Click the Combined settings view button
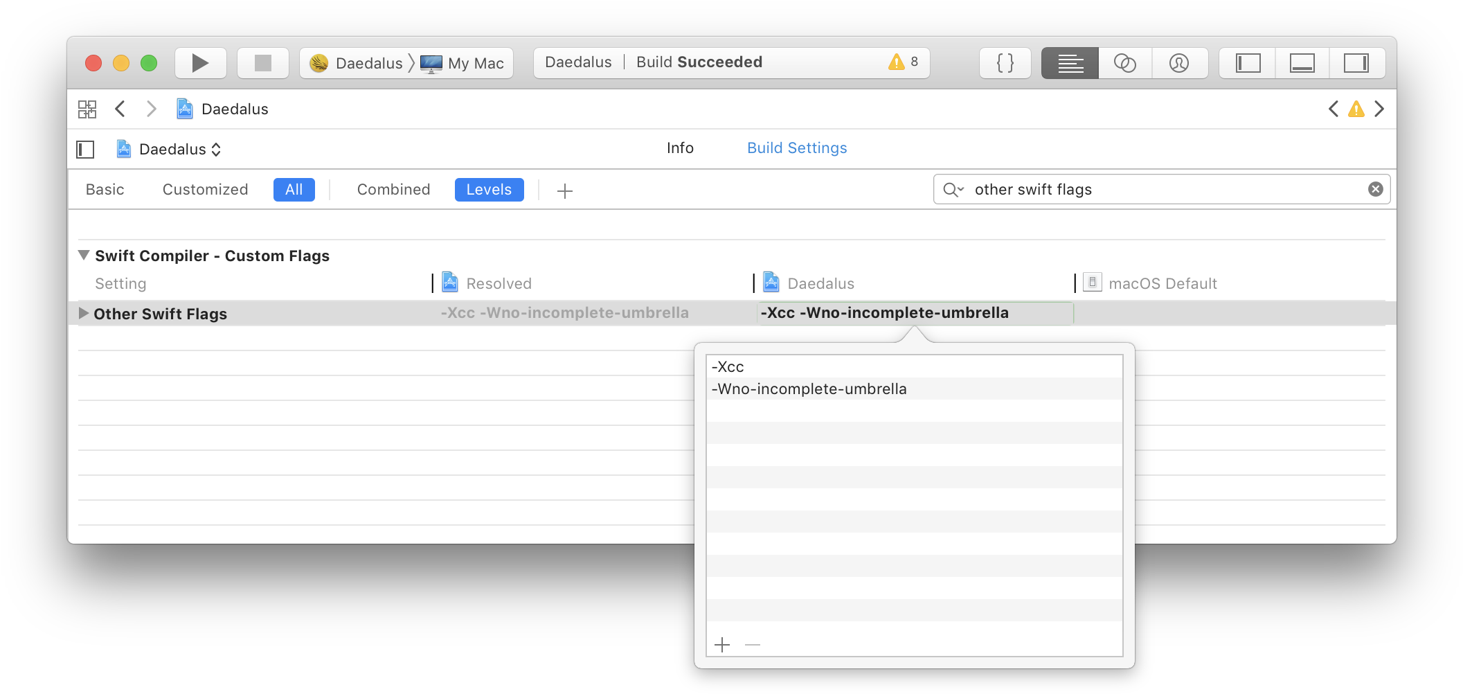Viewport: 1463px width, 694px height. [x=393, y=189]
